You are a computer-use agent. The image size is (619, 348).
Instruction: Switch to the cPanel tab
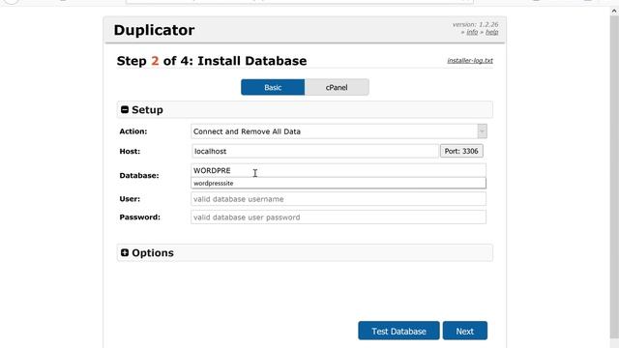tap(337, 87)
